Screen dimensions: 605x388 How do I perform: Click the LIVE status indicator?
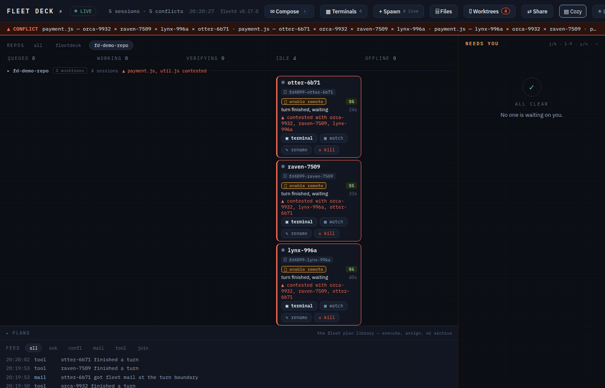coord(83,11)
